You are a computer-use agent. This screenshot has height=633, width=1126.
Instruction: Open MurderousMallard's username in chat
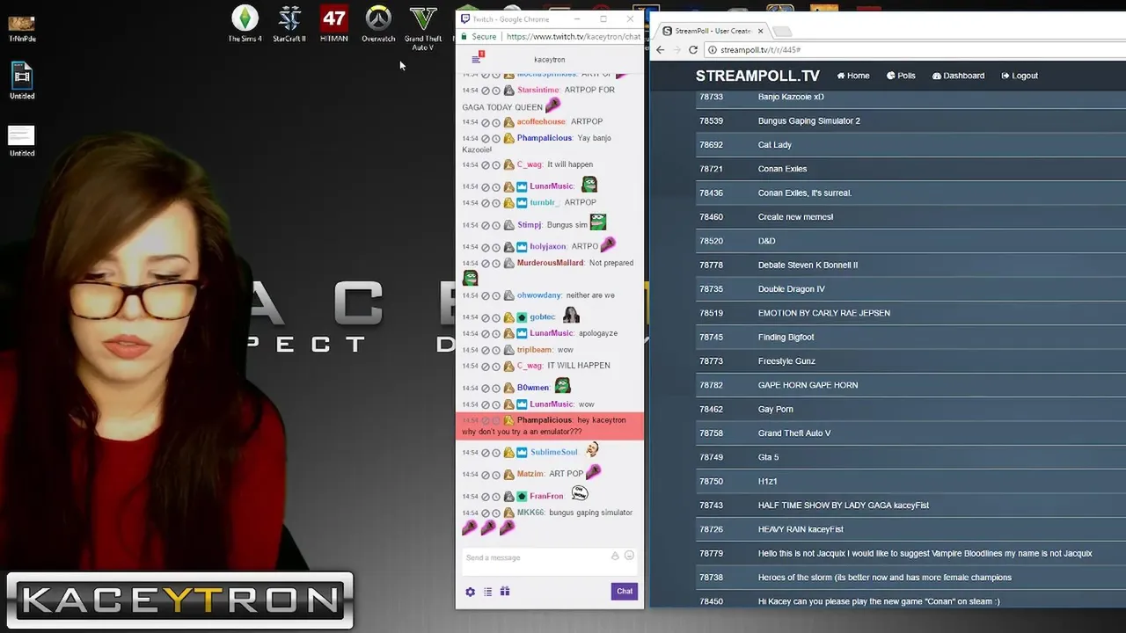click(550, 263)
